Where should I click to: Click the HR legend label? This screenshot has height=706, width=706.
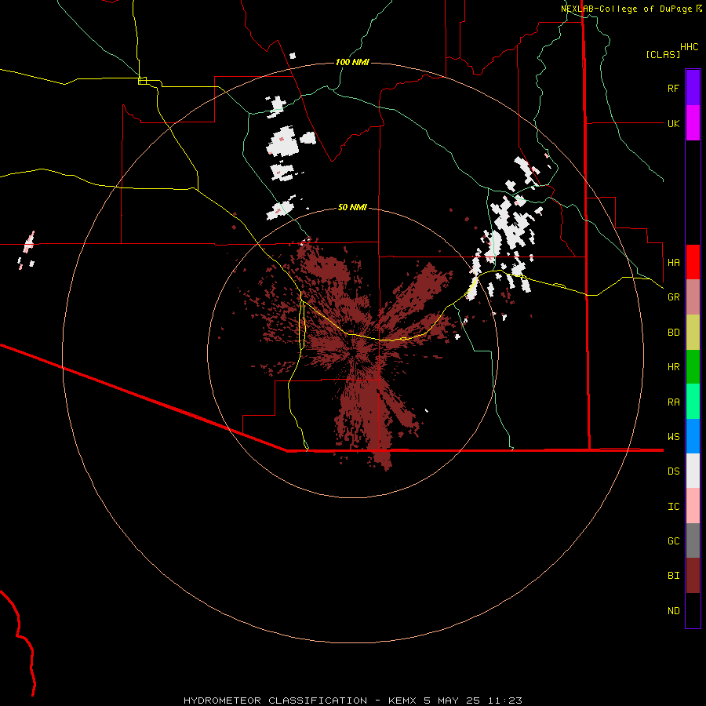673,367
